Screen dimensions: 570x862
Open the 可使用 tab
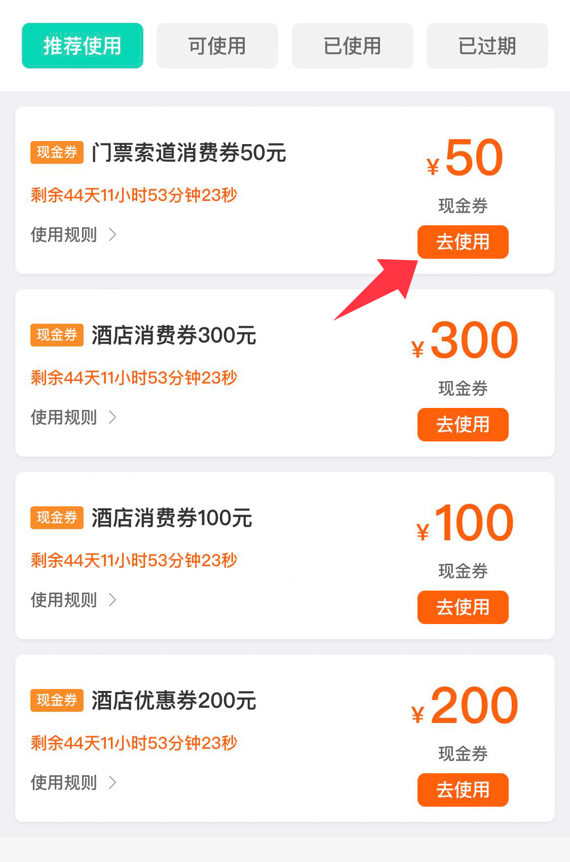click(217, 46)
